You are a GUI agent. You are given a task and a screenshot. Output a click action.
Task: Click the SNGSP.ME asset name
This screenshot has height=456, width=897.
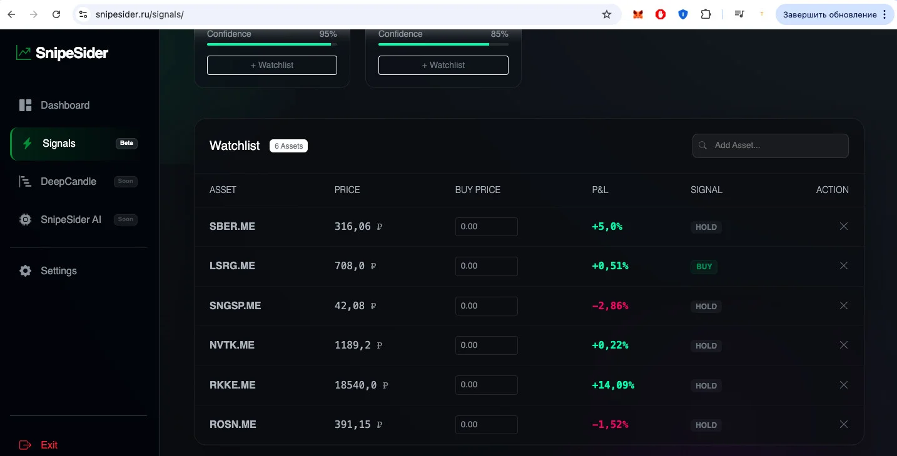235,305
